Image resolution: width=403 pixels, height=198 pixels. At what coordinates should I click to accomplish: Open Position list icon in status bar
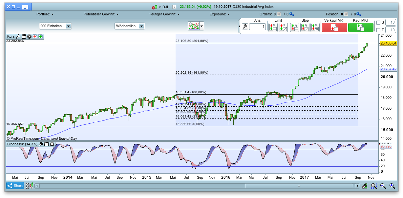tap(346, 14)
